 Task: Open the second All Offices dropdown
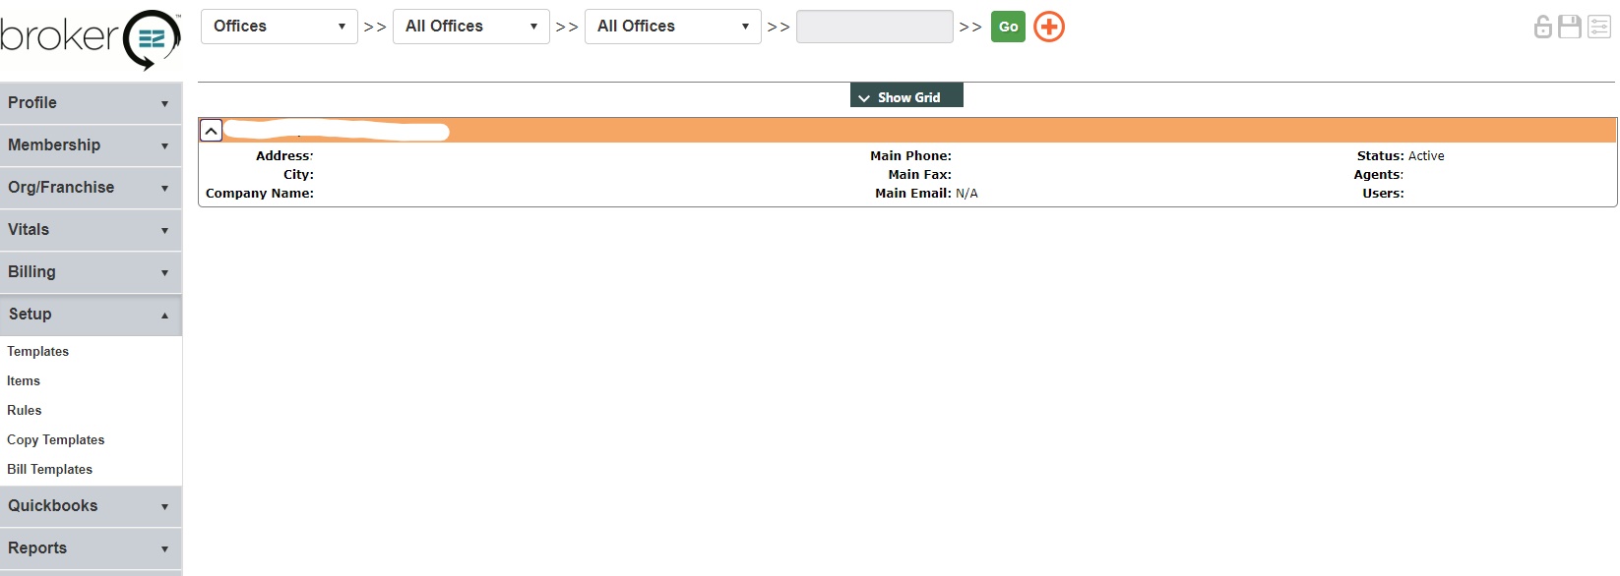pos(672,27)
